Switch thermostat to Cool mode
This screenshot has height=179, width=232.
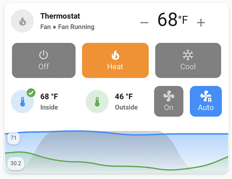pos(188,61)
